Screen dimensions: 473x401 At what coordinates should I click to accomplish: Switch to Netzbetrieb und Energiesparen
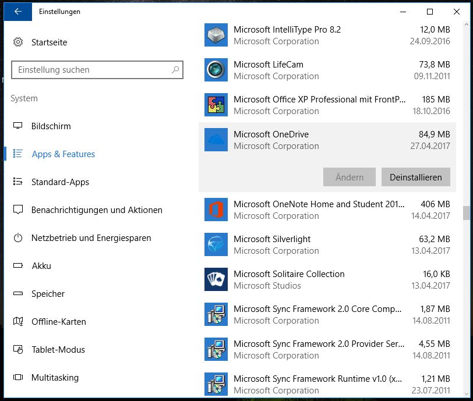click(91, 238)
